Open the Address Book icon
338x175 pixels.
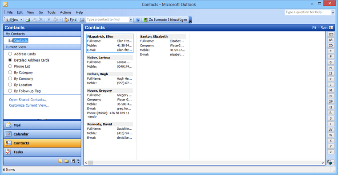coord(82,20)
